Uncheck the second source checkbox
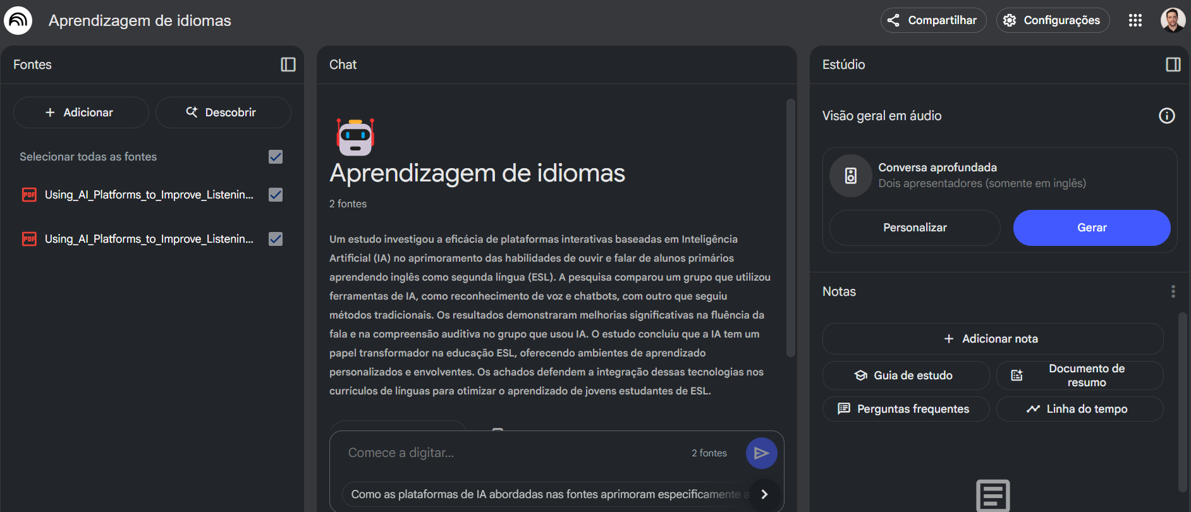 click(276, 239)
